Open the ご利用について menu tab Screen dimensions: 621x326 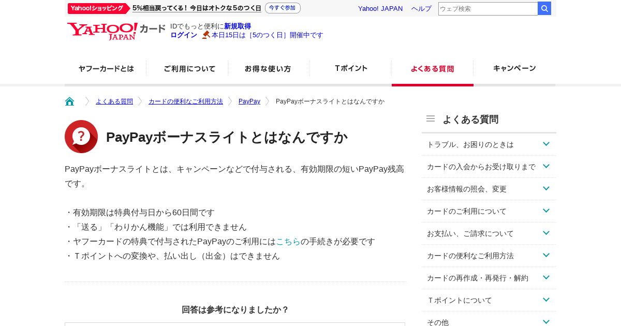click(187, 68)
